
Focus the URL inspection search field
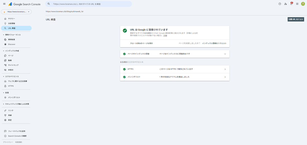[x=89, y=4]
